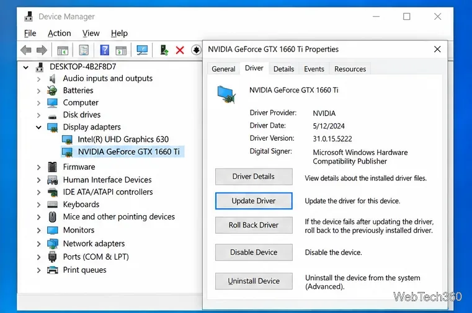Click Show/Hide Console Tree toolbar icon
This screenshot has width=472, height=313.
click(x=63, y=50)
